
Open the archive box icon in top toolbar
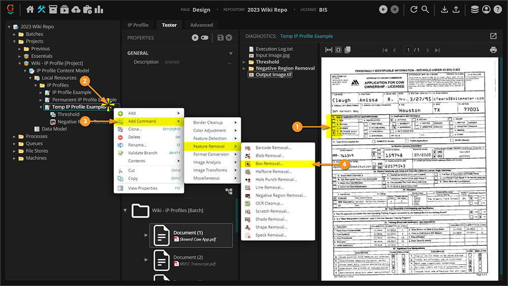[53, 9]
